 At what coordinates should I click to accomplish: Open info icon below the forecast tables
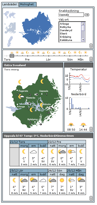pyautogui.click(x=91, y=198)
